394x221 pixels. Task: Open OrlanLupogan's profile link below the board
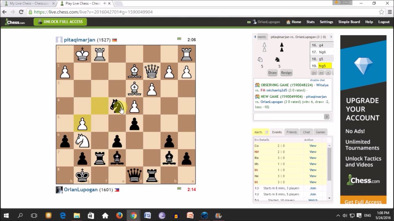pos(81,190)
